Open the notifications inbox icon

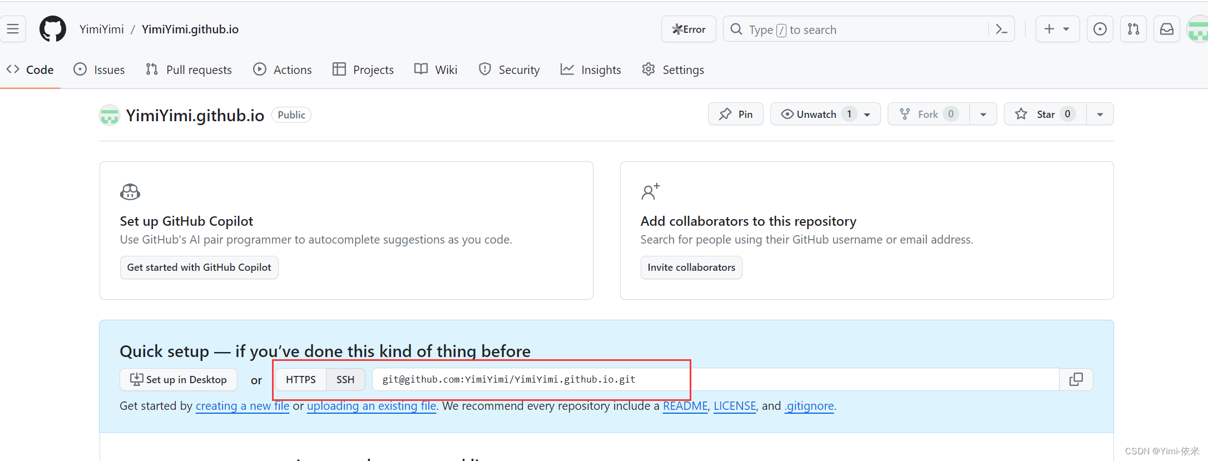pos(1167,29)
